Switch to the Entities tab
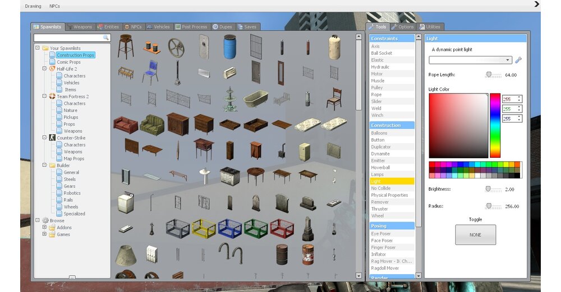561x292 pixels. click(x=108, y=27)
